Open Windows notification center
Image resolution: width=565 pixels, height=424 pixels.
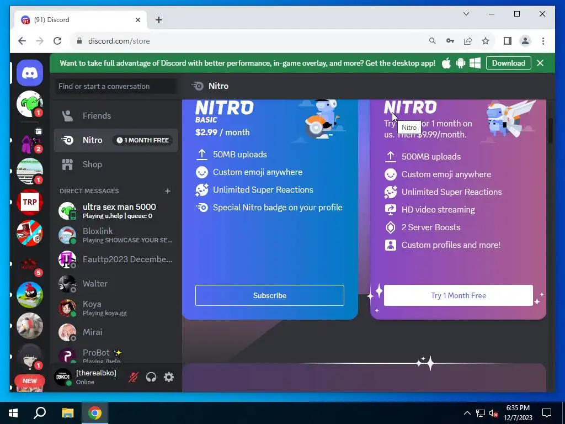tap(547, 413)
